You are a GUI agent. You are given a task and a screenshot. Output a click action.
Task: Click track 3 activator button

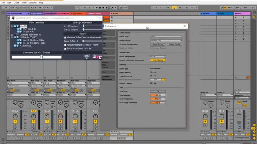click(x=47, y=122)
